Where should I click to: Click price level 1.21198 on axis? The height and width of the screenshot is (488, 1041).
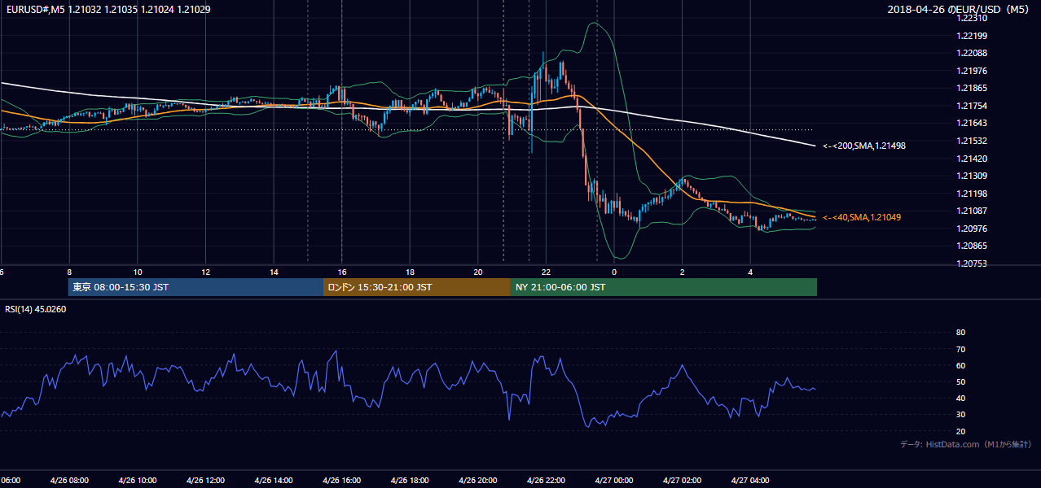(971, 194)
